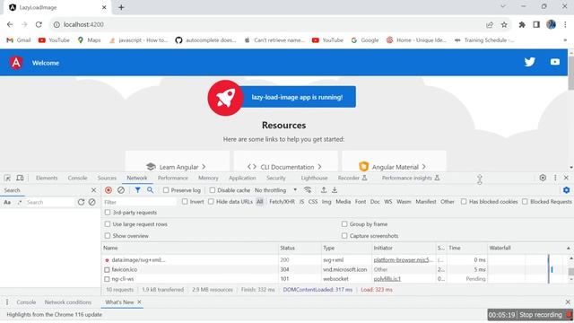Enable 3rd-party requests checkbox

[x=108, y=213]
